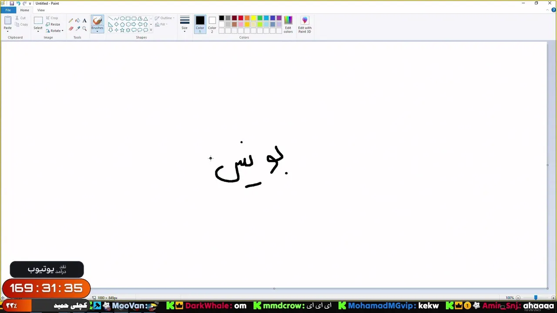
Task: Select the Fill with color bucket tool
Action: (77, 20)
